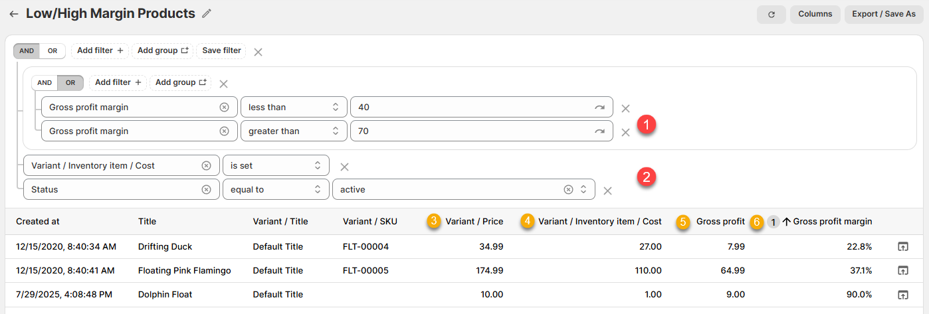Open the Columns button
The image size is (929, 314).
pyautogui.click(x=815, y=15)
